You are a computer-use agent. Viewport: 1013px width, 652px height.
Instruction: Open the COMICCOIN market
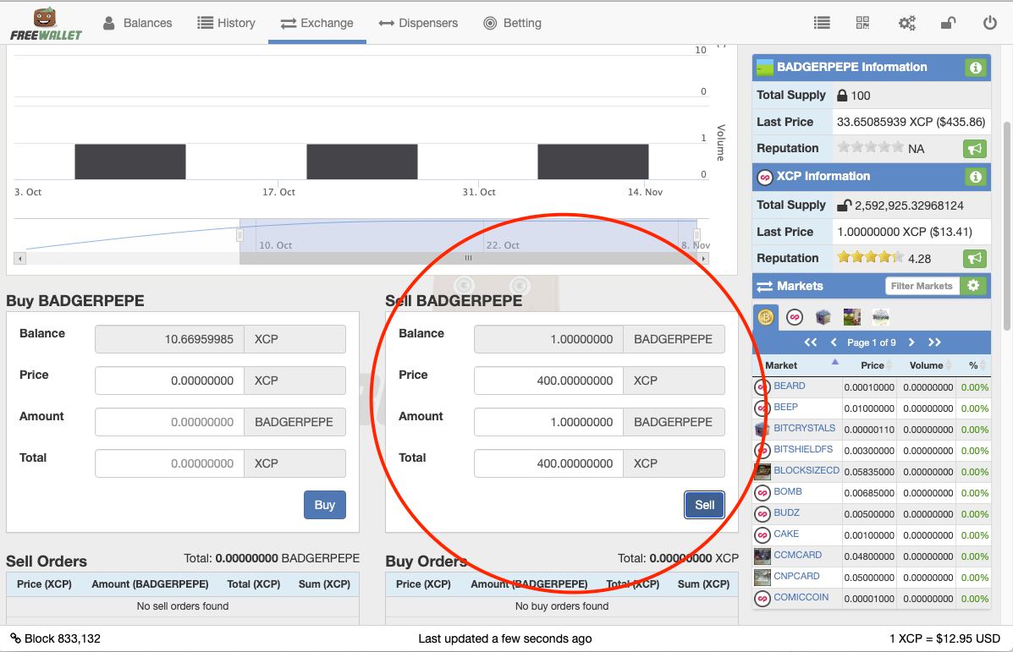click(x=801, y=597)
